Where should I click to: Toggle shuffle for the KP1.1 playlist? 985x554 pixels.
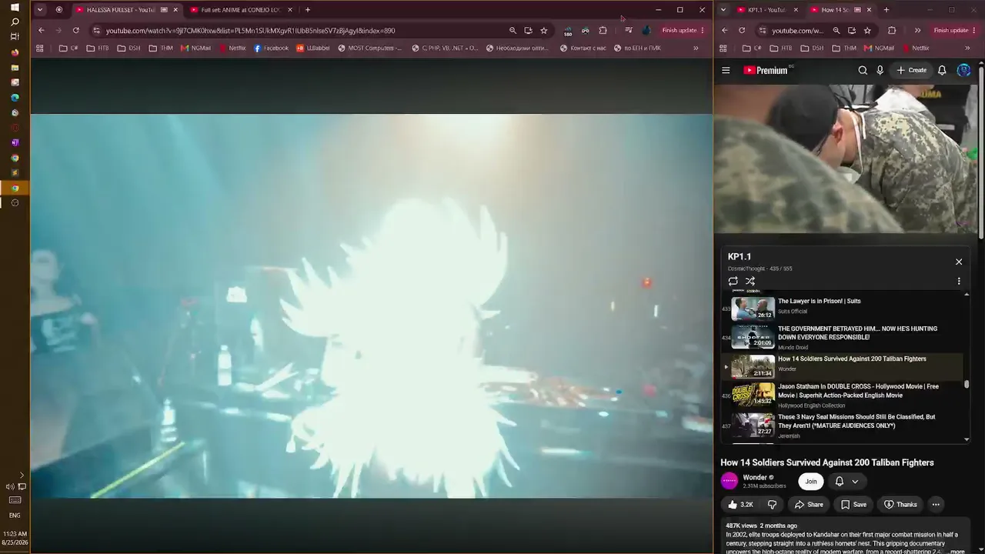point(750,281)
